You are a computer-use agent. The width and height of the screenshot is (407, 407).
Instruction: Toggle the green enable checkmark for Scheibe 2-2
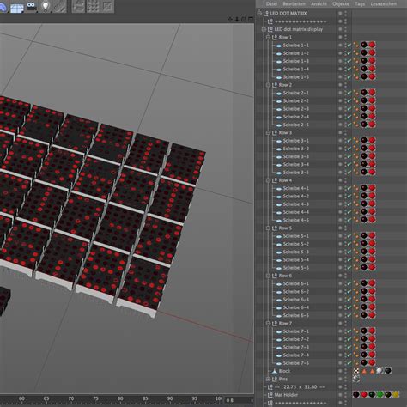coord(349,101)
